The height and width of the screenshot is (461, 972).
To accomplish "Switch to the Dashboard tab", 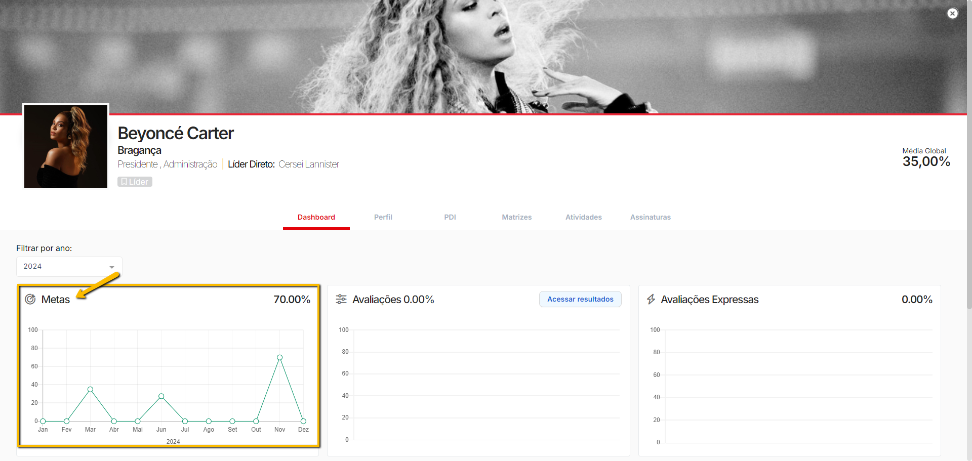I will (316, 217).
